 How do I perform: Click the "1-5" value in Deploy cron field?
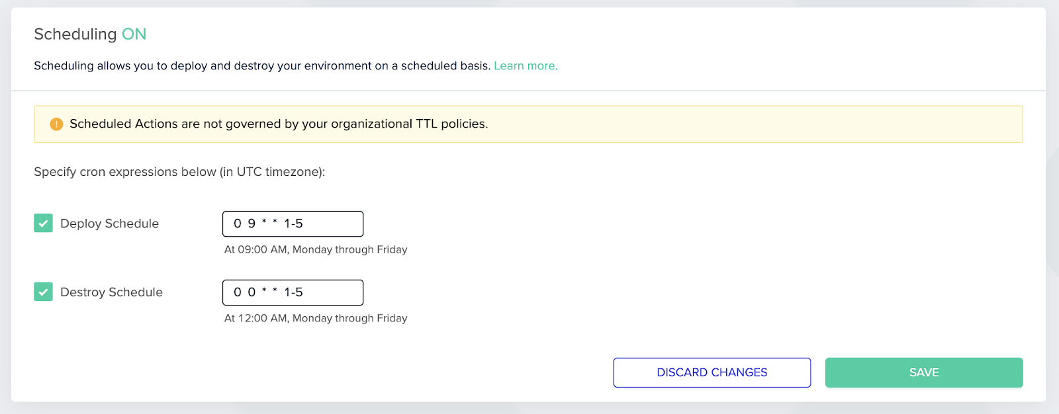tap(293, 224)
